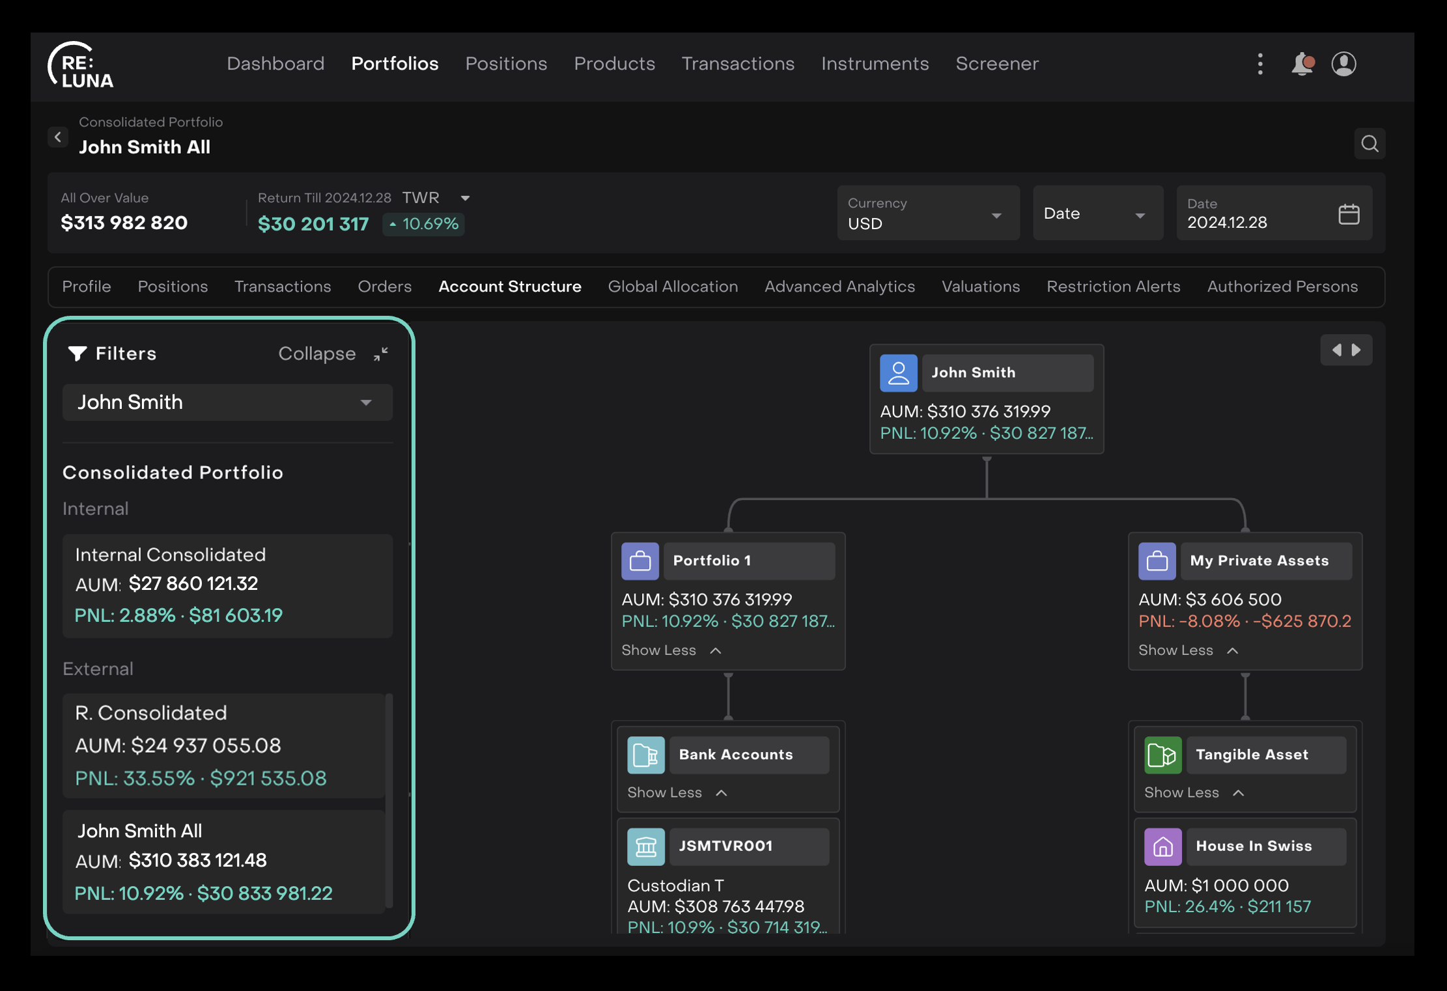Click the JSMTVR001 bank building icon
This screenshot has width=1447, height=991.
pos(645,846)
